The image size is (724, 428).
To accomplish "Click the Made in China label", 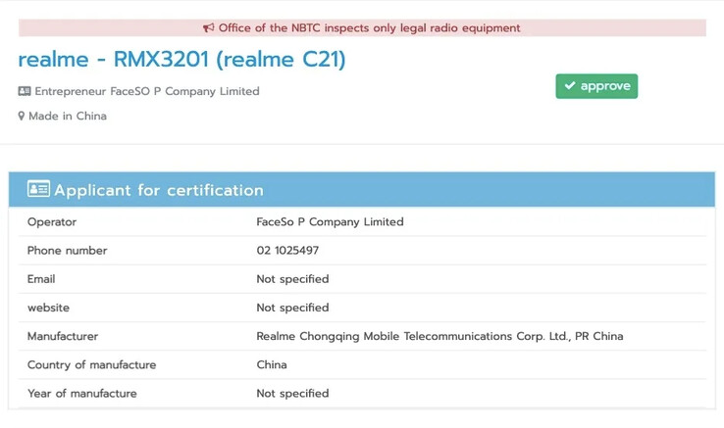I will click(x=68, y=117).
